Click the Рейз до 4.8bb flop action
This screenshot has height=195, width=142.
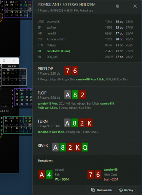click(48, 108)
